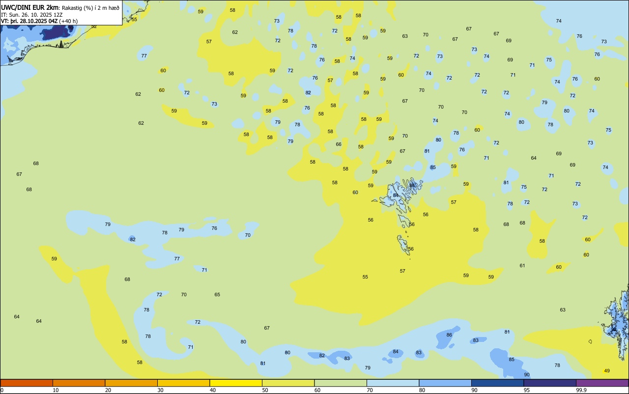Viewport: 629px width, 394px height.
Task: Click the 30 legend tick label
Action: [160, 390]
